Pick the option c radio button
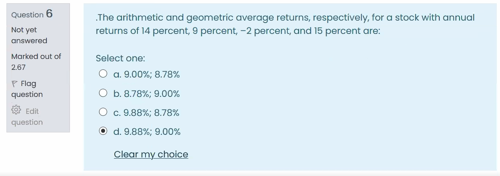500x176 pixels. click(x=103, y=112)
